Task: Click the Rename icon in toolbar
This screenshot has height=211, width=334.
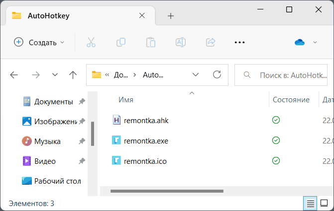Action: pos(181,42)
